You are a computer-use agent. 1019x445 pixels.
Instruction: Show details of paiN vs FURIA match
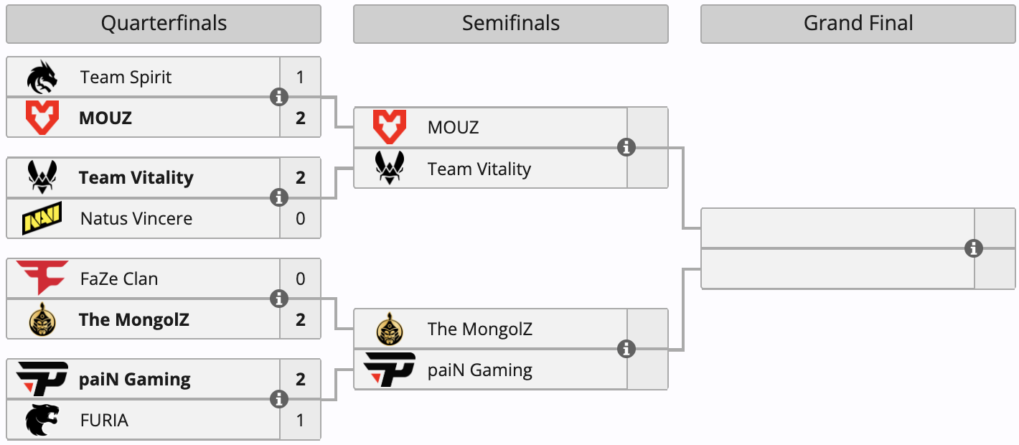click(x=279, y=399)
